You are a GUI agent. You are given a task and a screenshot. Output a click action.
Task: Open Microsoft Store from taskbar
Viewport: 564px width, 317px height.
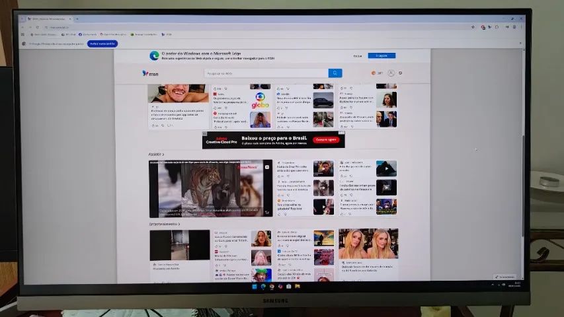click(288, 287)
